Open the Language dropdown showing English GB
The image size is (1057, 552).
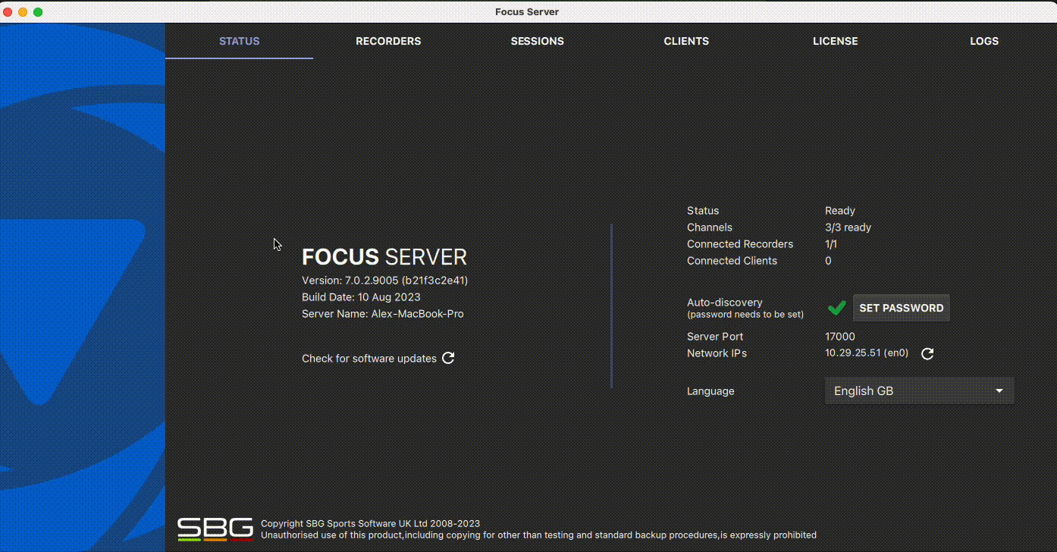pyautogui.click(x=919, y=391)
